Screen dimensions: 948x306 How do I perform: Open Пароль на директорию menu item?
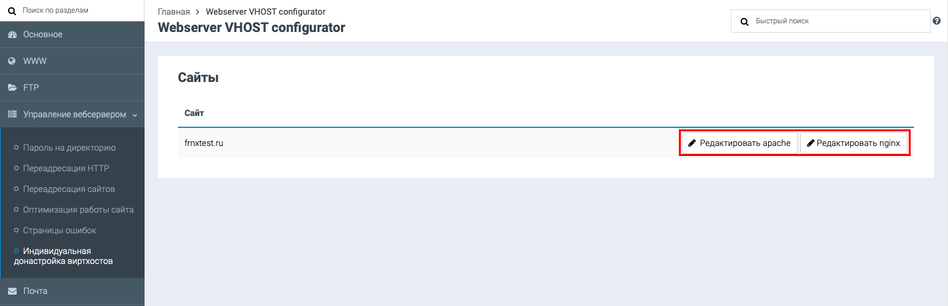(69, 148)
